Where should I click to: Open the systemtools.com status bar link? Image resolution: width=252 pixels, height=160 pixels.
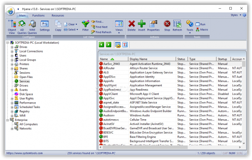pos(25,153)
